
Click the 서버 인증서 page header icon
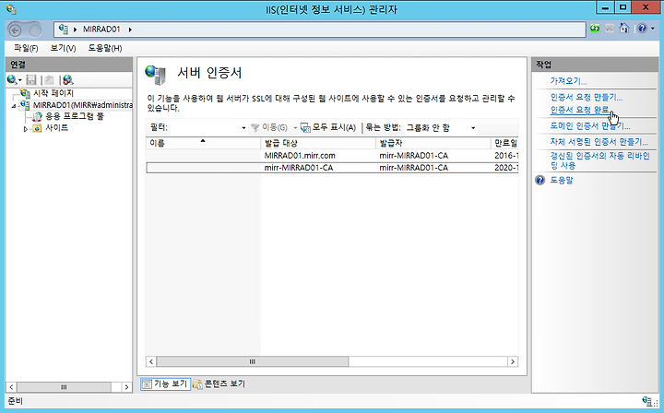(155, 75)
